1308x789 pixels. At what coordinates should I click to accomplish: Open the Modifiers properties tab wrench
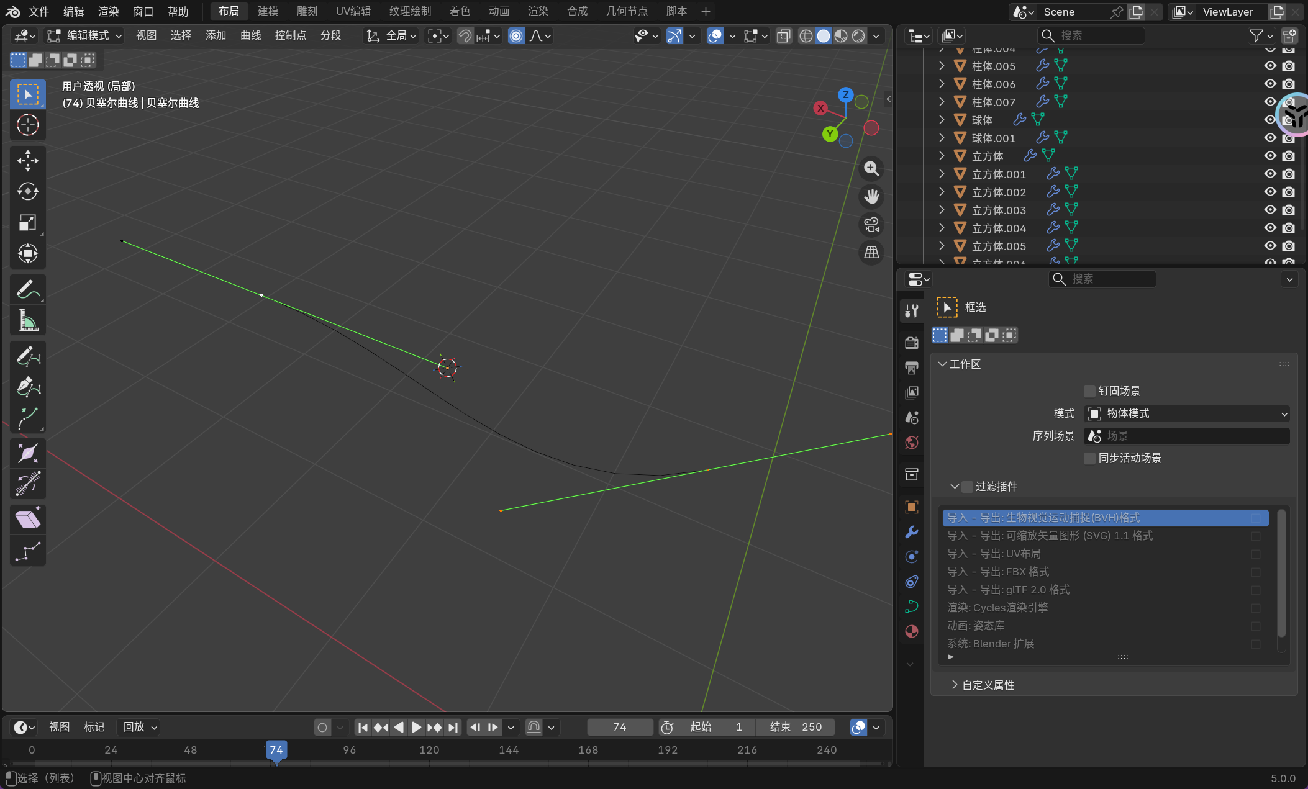tap(911, 532)
